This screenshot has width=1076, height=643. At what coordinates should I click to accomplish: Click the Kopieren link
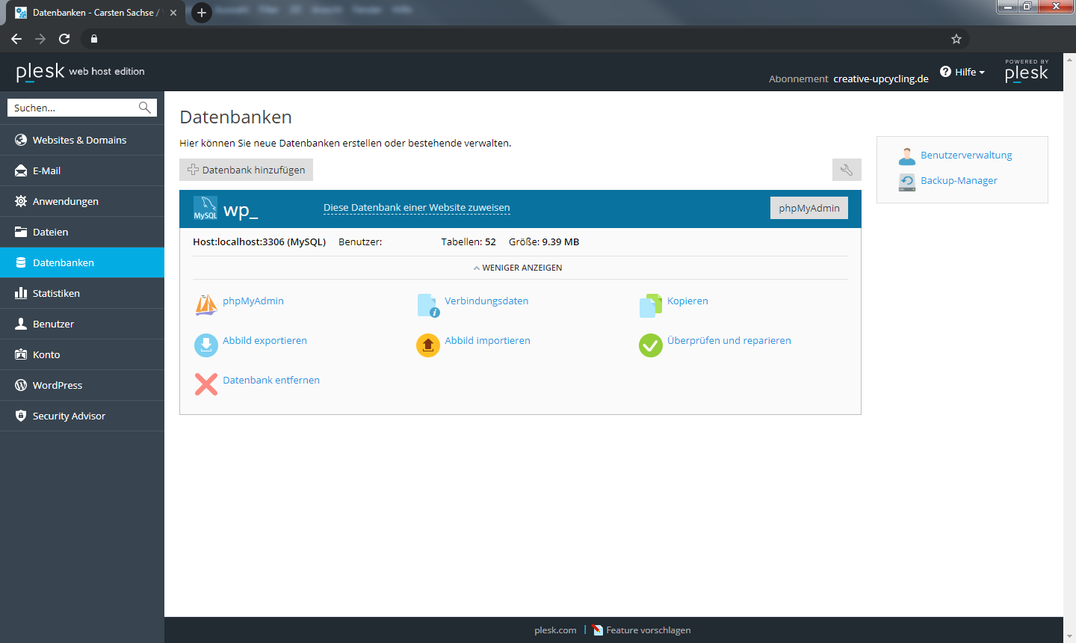687,301
